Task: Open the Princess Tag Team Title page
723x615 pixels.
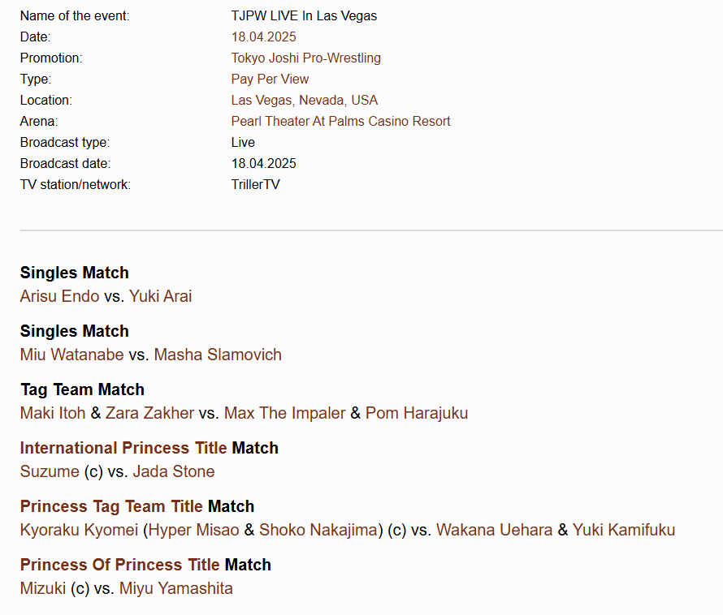Action: tap(111, 506)
